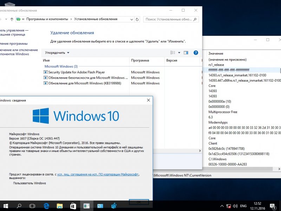Image resolution: width=281 pixels, height=211 pixels.
Task: Open Windows Store from taskbar
Action: (73, 206)
